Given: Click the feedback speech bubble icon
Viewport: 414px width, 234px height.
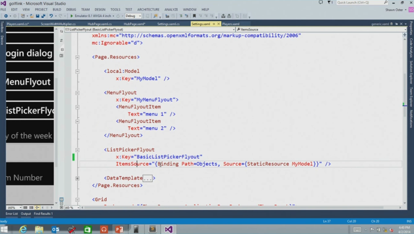Looking at the screenshot, I should [x=321, y=2].
